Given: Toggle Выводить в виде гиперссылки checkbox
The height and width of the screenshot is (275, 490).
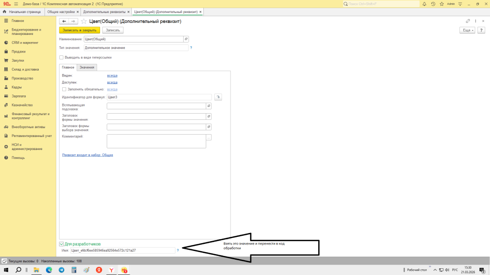Looking at the screenshot, I should click(x=62, y=57).
